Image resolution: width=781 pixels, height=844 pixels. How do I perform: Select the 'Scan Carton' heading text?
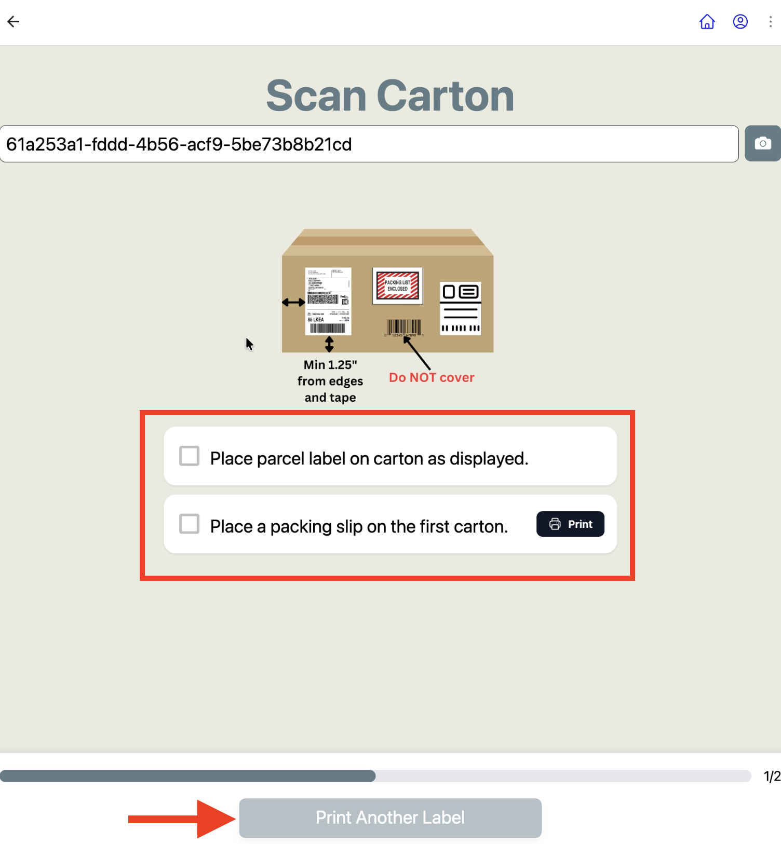pyautogui.click(x=390, y=96)
